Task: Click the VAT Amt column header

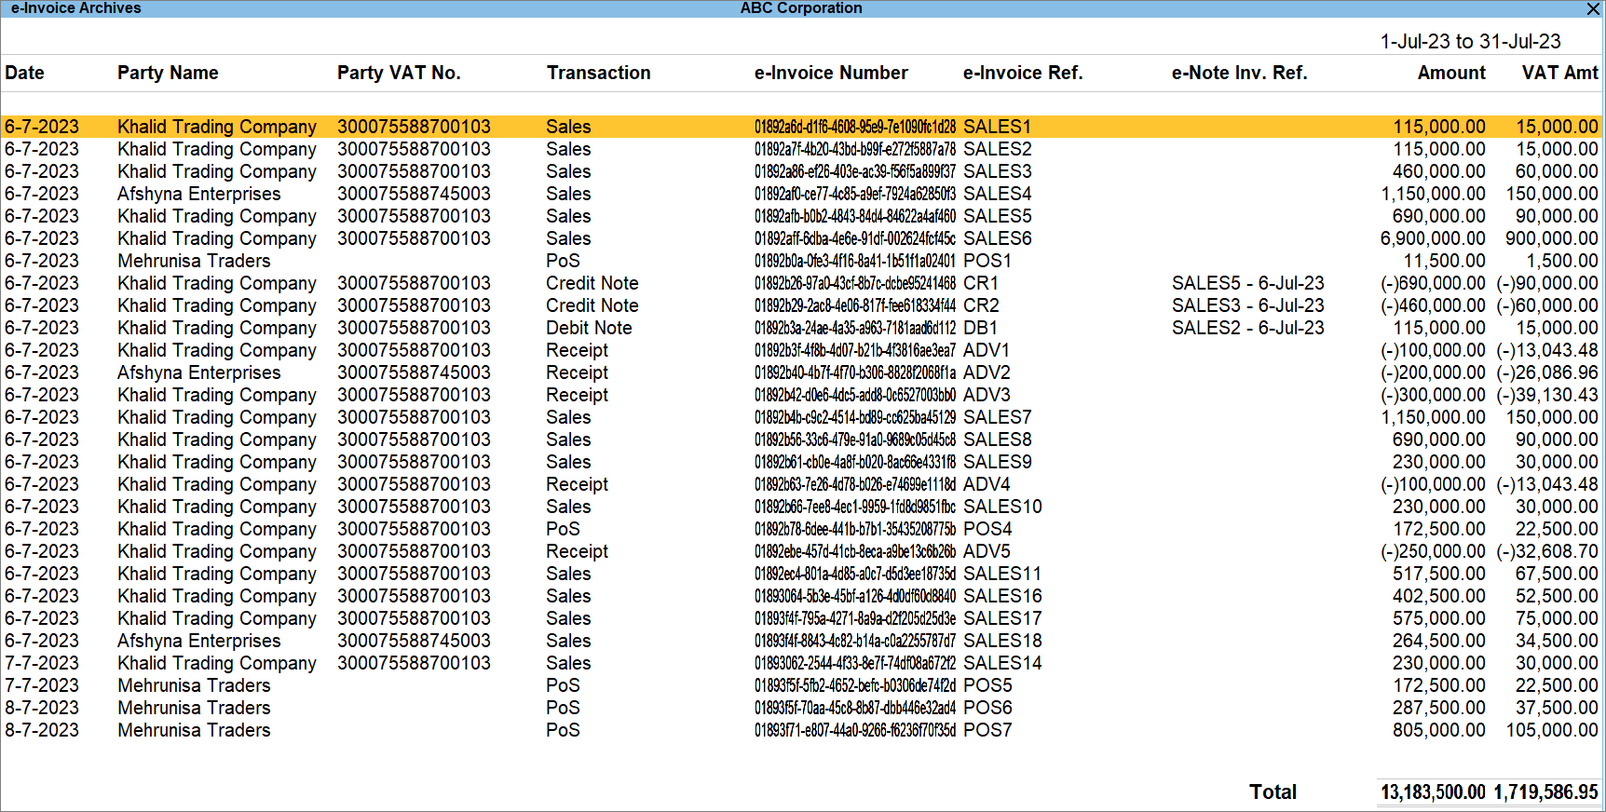Action: tap(1559, 73)
